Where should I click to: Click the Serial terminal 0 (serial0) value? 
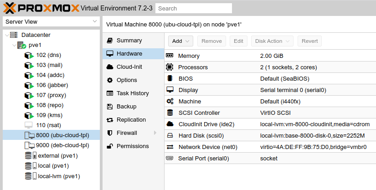coord(293,90)
